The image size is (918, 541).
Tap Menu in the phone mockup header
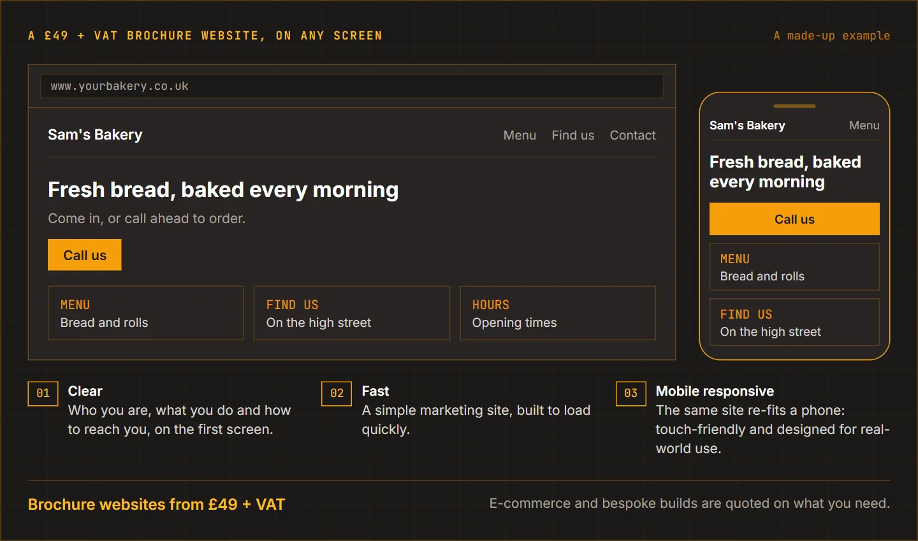[864, 126]
